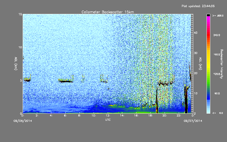The width and height of the screenshot is (227, 142).
Task: Click the Backscatter Intensity colorbar label
Action: pyautogui.click(x=222, y=64)
